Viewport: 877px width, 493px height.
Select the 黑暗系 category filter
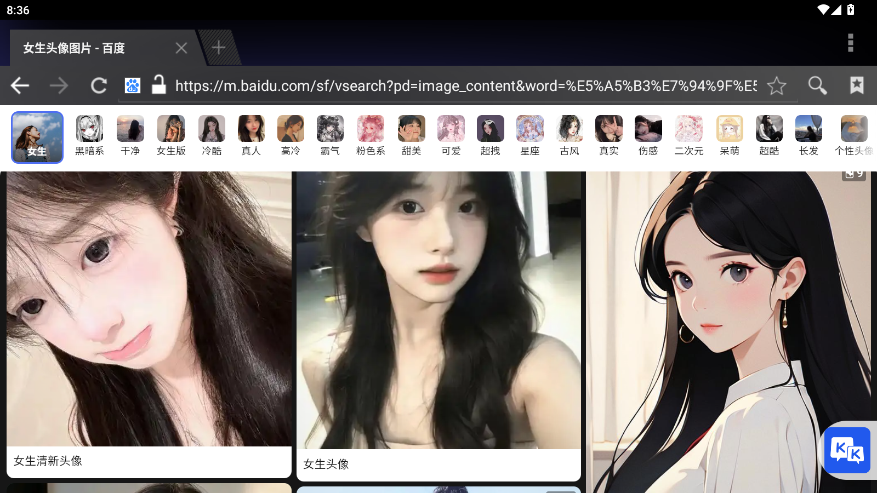tap(89, 136)
